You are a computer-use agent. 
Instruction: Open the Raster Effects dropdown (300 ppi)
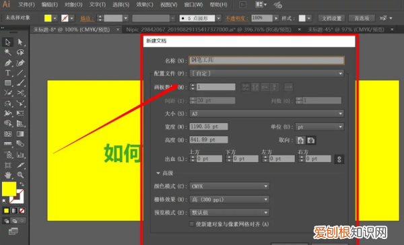click(x=230, y=199)
